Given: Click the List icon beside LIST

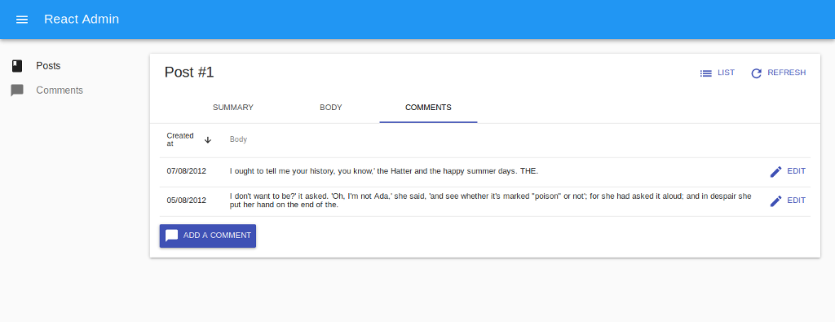Looking at the screenshot, I should (x=705, y=73).
